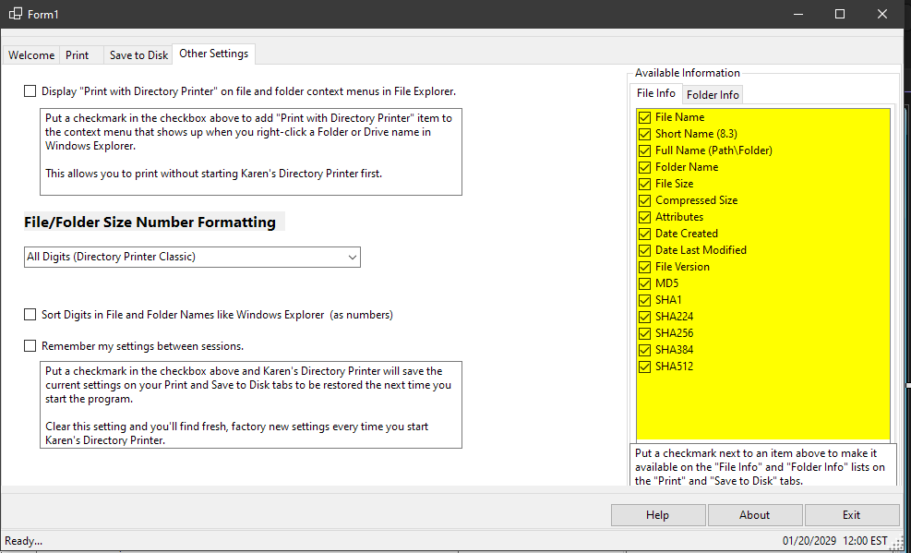Uncheck Date Last Modified item
Screen dimensions: 911x553
(644, 250)
